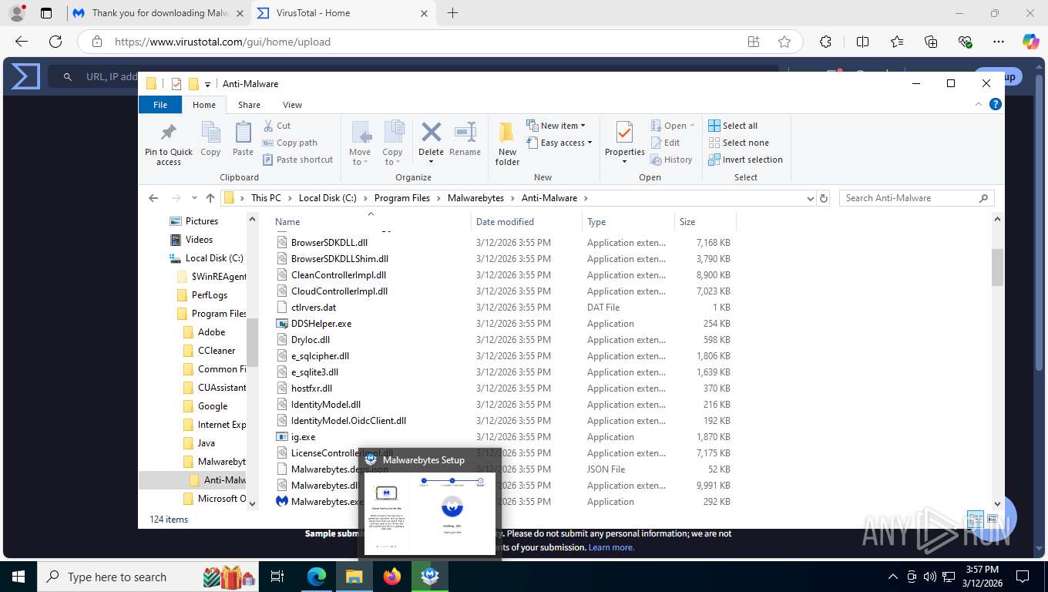This screenshot has height=592, width=1048.
Task: Open Explorer help question mark icon
Action: [996, 105]
